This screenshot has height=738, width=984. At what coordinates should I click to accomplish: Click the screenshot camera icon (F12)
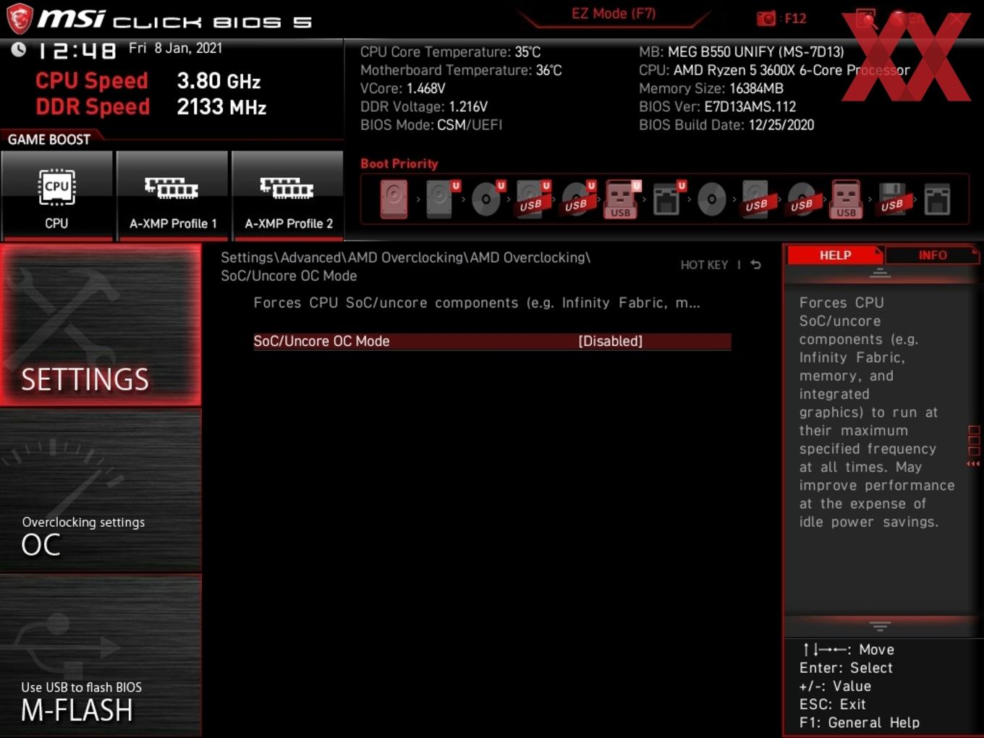766,18
